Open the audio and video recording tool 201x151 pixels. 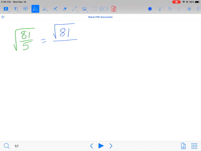pyautogui.click(x=104, y=9)
